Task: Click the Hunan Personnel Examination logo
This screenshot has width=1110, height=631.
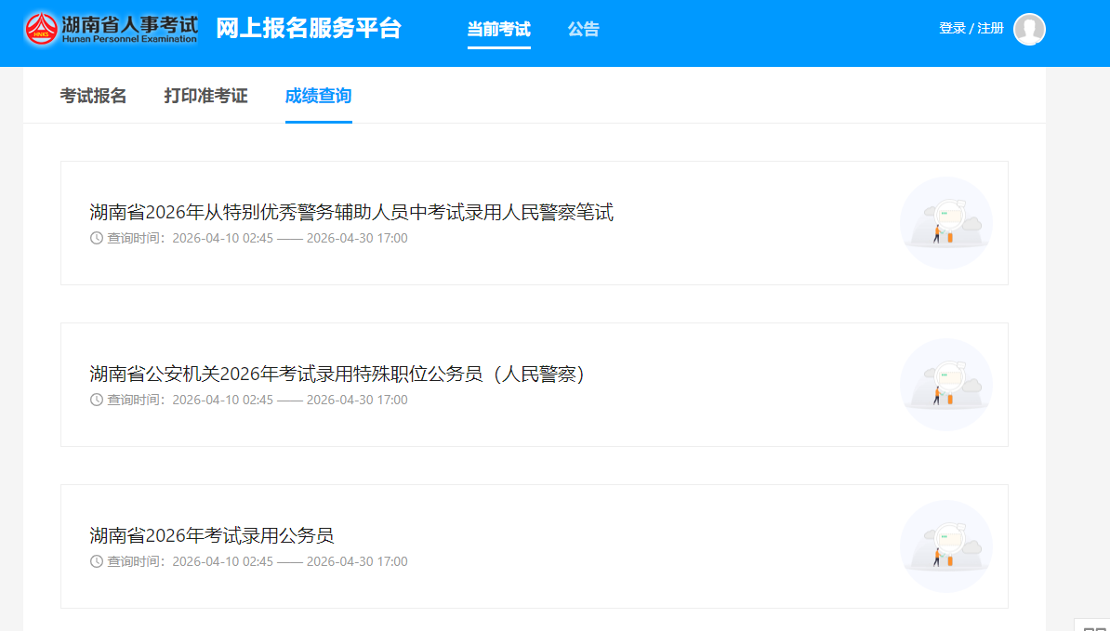Action: [x=112, y=29]
